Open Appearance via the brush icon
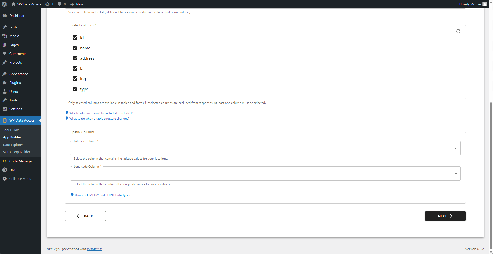This screenshot has height=254, width=493. point(5,74)
